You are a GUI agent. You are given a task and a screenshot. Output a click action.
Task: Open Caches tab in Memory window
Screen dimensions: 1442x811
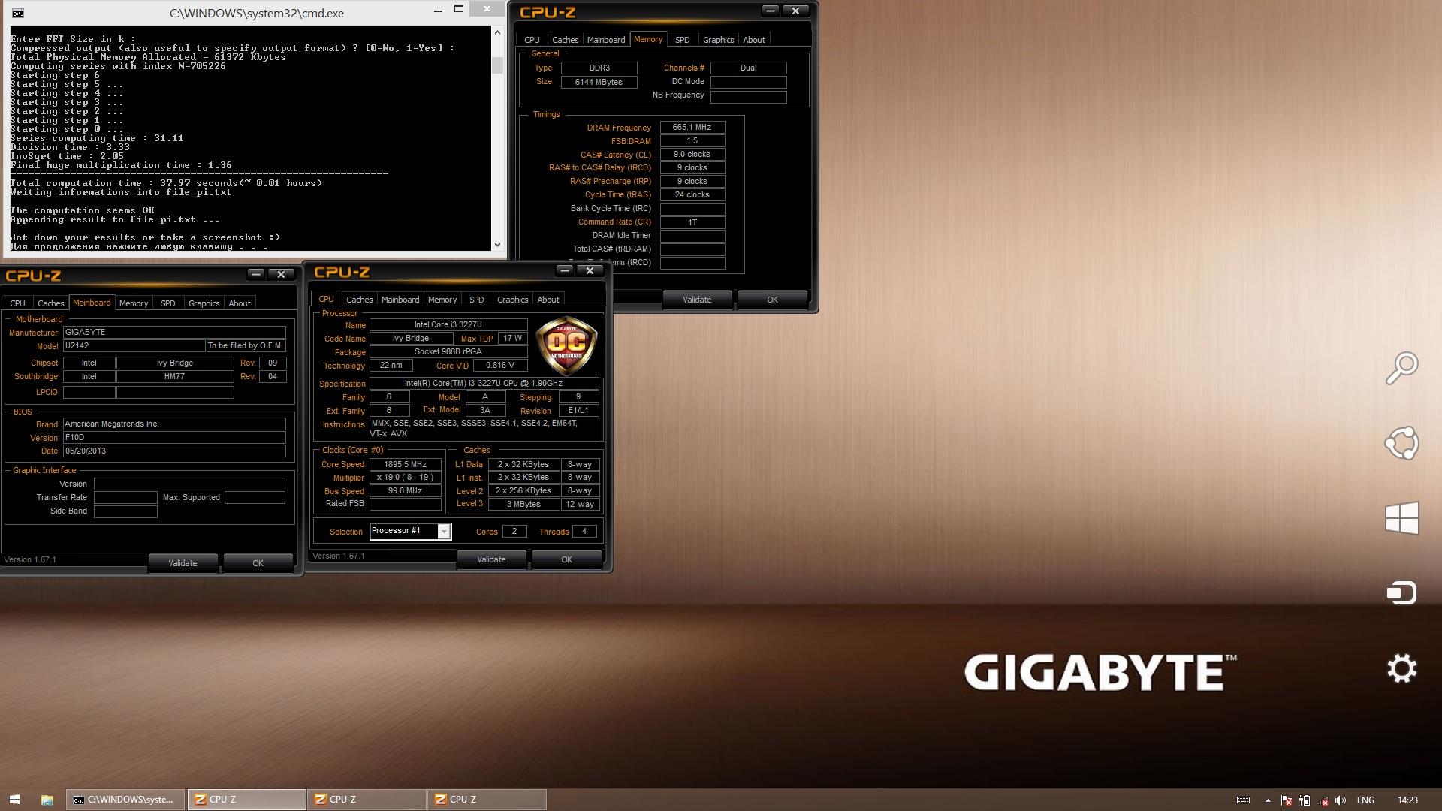point(565,40)
